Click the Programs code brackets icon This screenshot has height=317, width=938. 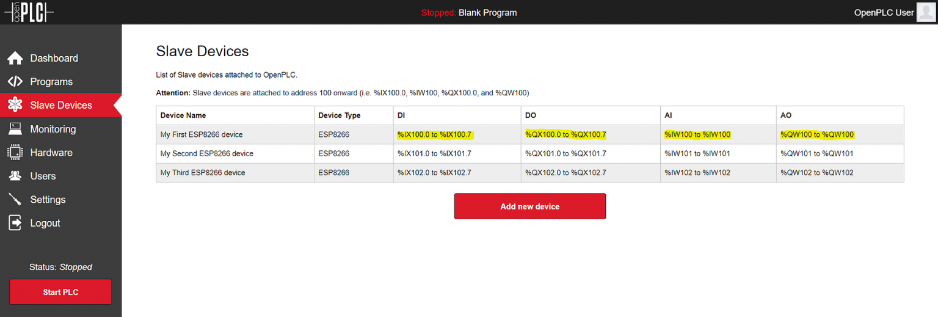coord(15,82)
